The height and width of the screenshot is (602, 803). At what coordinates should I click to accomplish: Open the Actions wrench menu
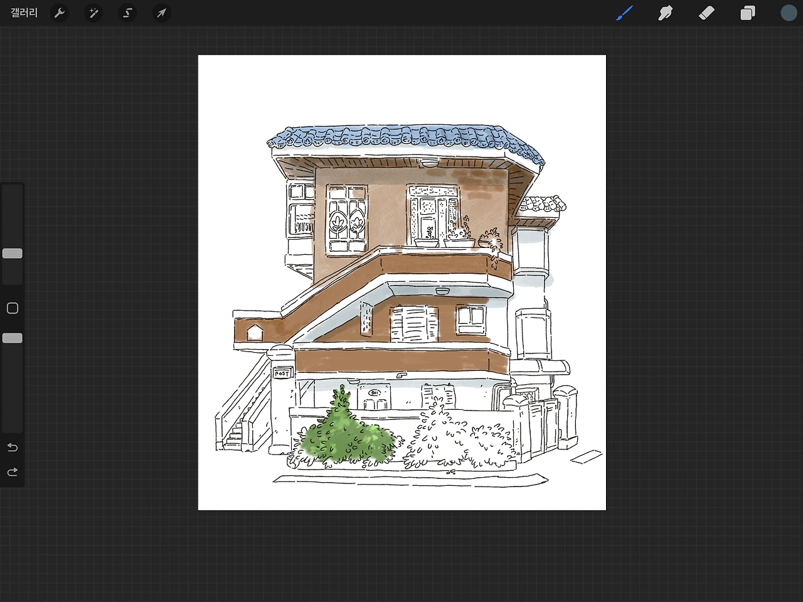point(60,13)
